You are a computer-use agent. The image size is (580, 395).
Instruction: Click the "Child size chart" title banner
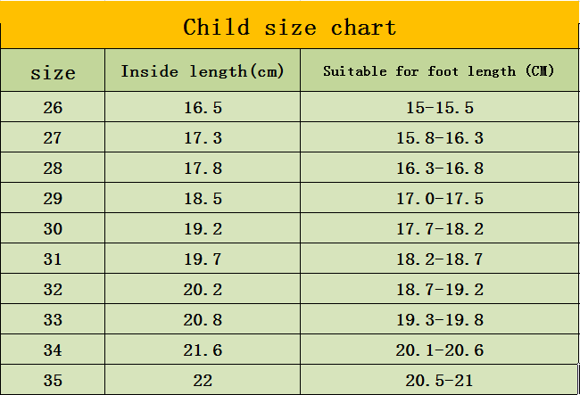click(289, 27)
